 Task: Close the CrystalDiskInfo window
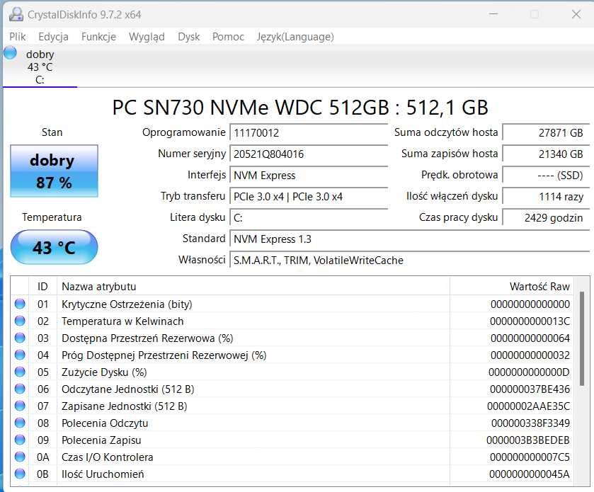[576, 14]
